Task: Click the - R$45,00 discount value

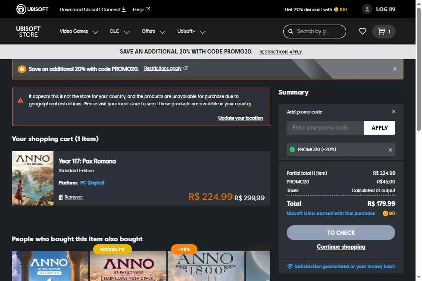Action: pos(384,182)
